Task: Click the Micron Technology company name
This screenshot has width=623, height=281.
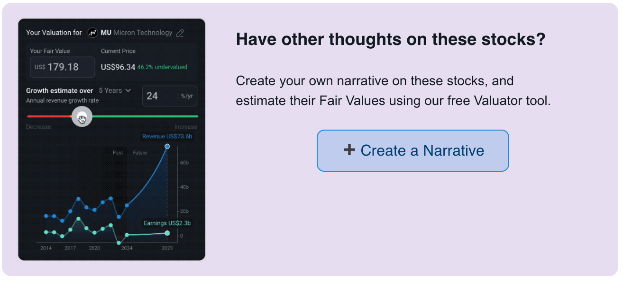Action: click(x=143, y=33)
